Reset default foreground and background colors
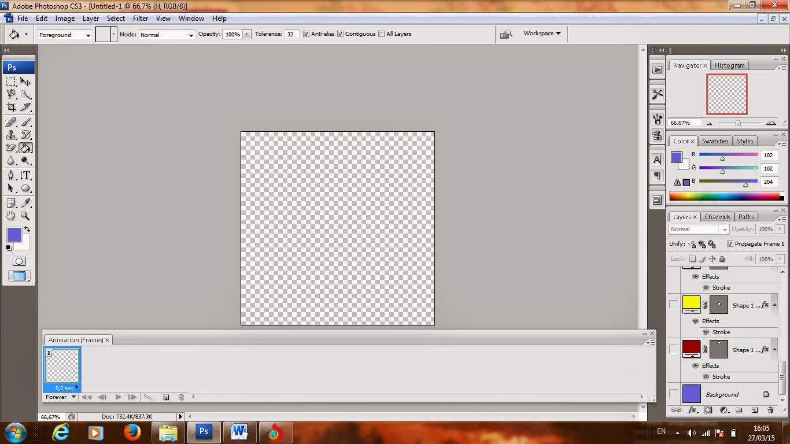The width and height of the screenshot is (790, 444). (9, 248)
